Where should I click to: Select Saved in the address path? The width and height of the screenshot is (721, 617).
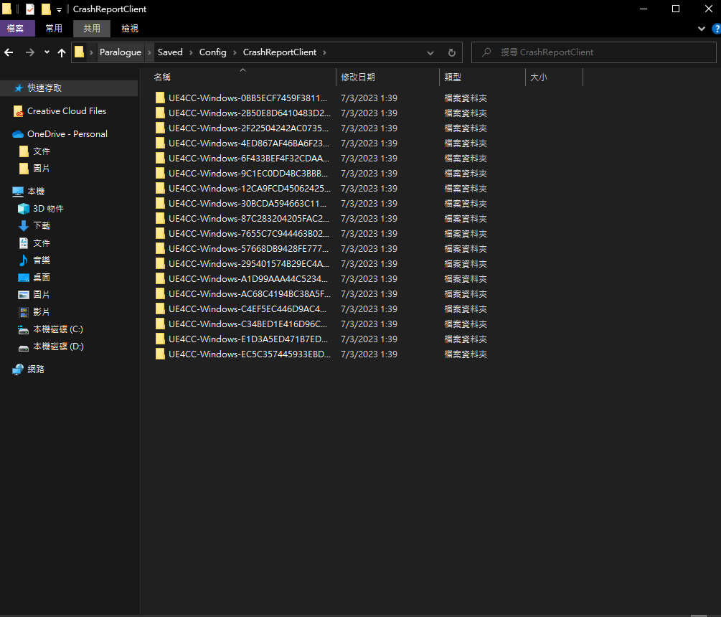point(170,52)
